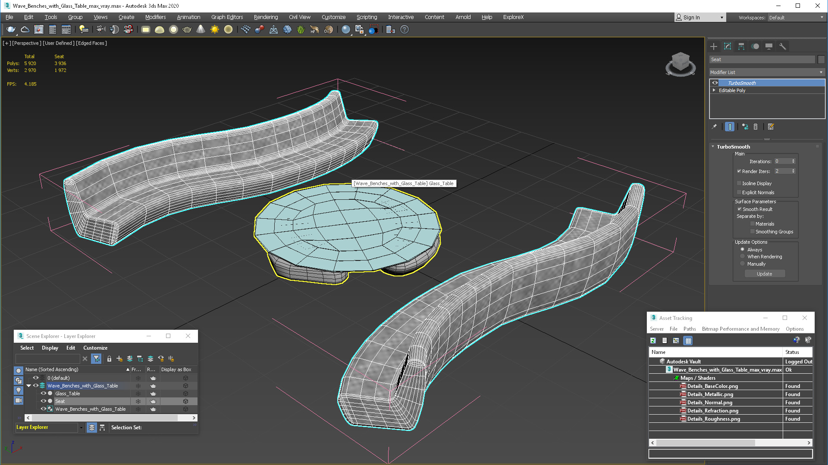Click the Update button
Image resolution: width=828 pixels, height=465 pixels.
[765, 274]
